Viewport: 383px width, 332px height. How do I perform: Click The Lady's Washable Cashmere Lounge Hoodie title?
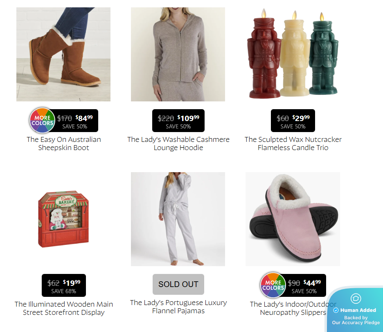point(178,144)
